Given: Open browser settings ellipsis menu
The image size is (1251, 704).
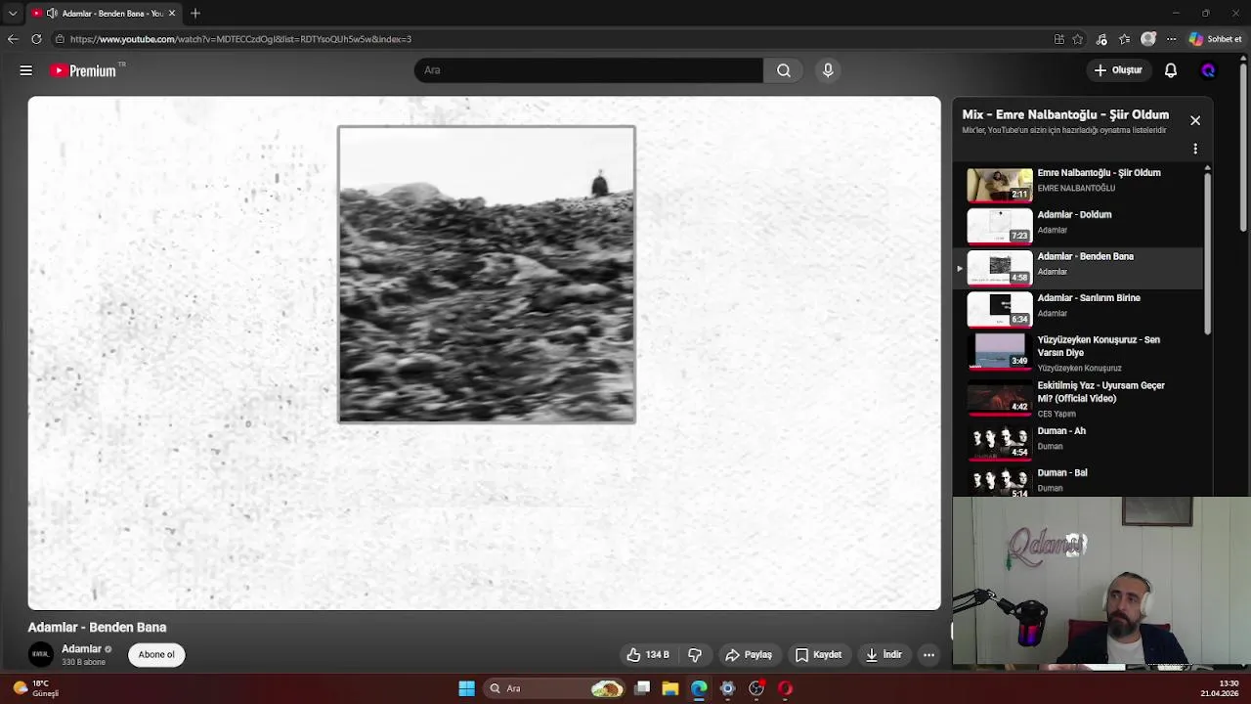Looking at the screenshot, I should coord(1171,39).
